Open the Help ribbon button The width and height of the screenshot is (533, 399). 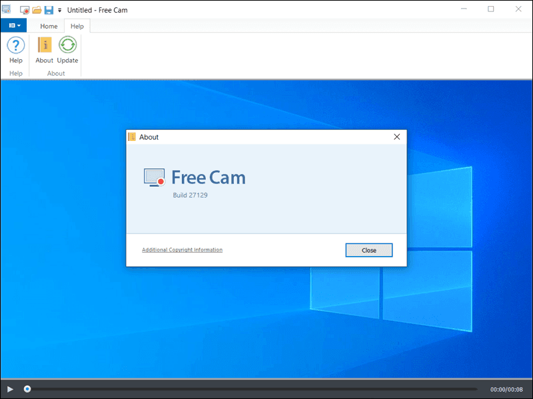[x=15, y=51]
